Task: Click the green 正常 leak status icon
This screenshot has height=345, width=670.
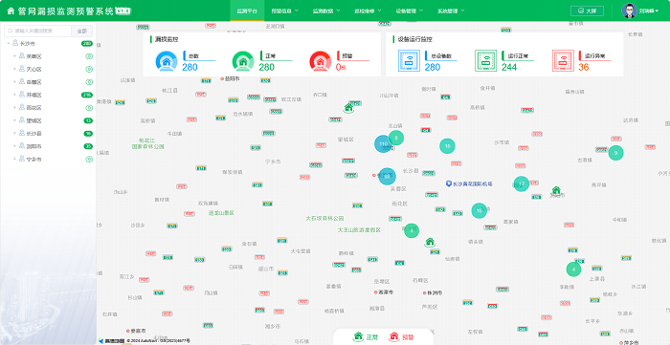Action: pyautogui.click(x=243, y=61)
